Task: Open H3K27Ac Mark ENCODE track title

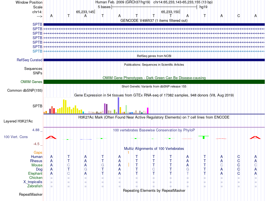Action: [154, 117]
